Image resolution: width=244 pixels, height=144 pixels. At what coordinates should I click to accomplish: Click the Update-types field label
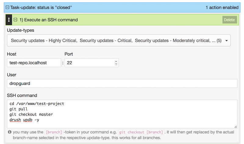point(20,30)
